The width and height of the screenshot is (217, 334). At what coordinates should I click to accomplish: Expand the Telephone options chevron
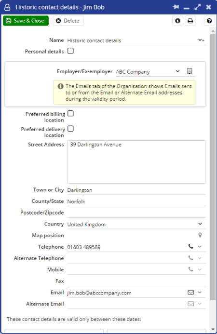[200, 246]
